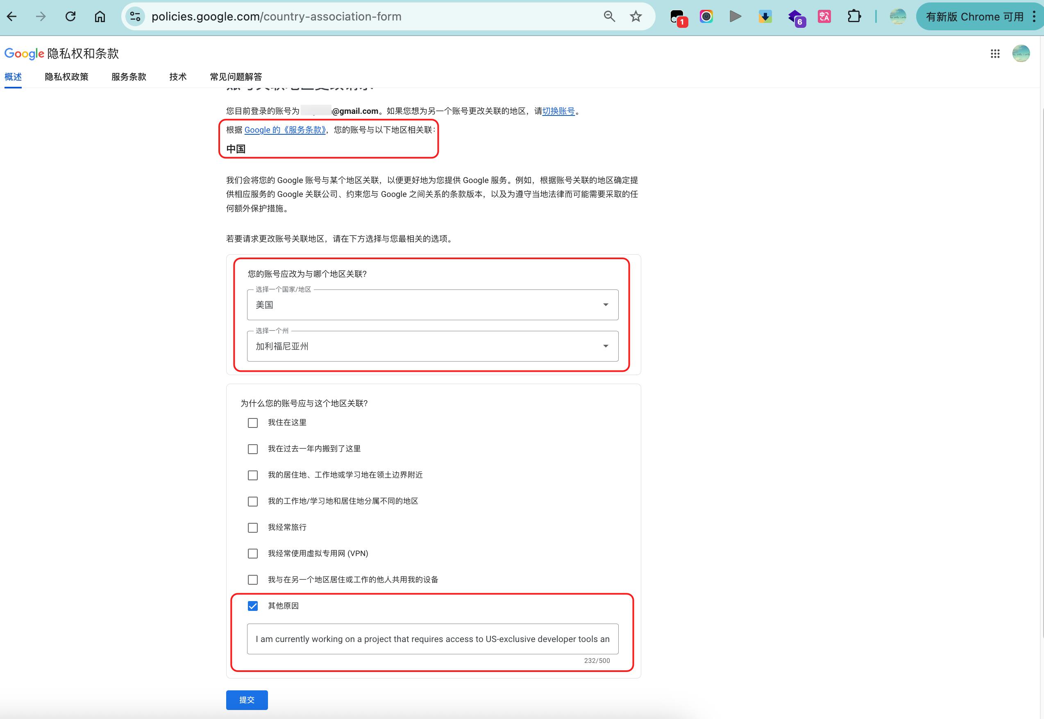
Task: Open the extensions puzzle icon
Action: tap(854, 17)
